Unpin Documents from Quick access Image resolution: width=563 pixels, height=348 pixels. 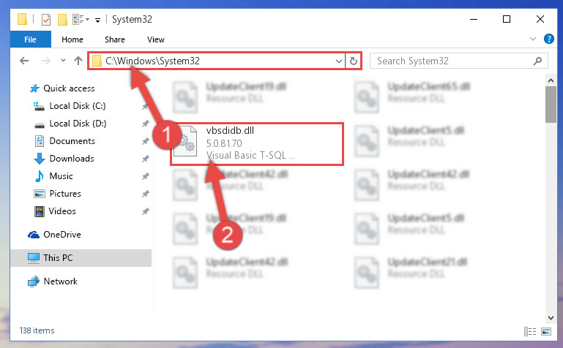145,141
